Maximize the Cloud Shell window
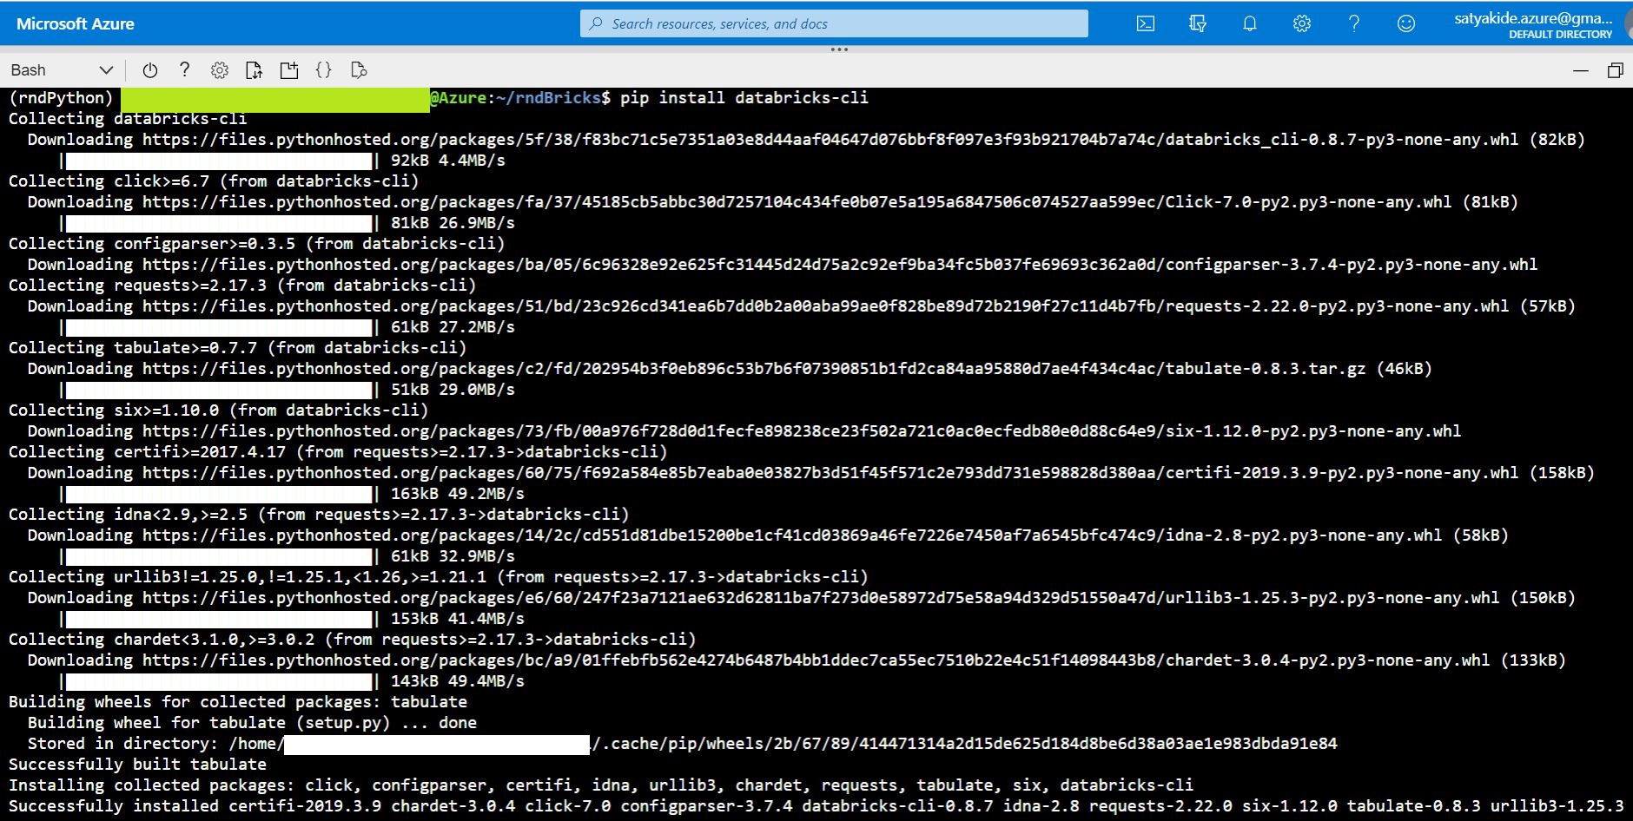Screen dimensions: 1633x821 pyautogui.click(x=1617, y=69)
